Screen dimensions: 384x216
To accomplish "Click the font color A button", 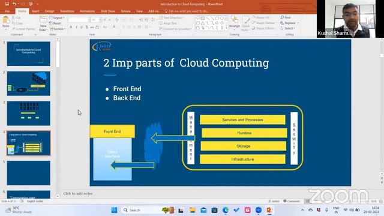I will (x=114, y=27).
